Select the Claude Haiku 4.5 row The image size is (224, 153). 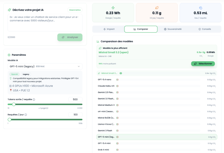[157, 86]
